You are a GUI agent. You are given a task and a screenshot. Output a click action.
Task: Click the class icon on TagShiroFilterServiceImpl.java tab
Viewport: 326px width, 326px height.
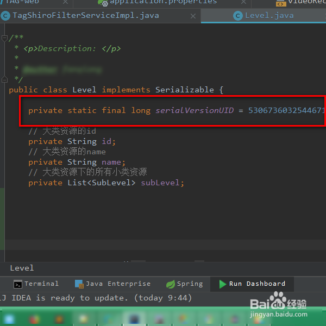pyautogui.click(x=5, y=16)
